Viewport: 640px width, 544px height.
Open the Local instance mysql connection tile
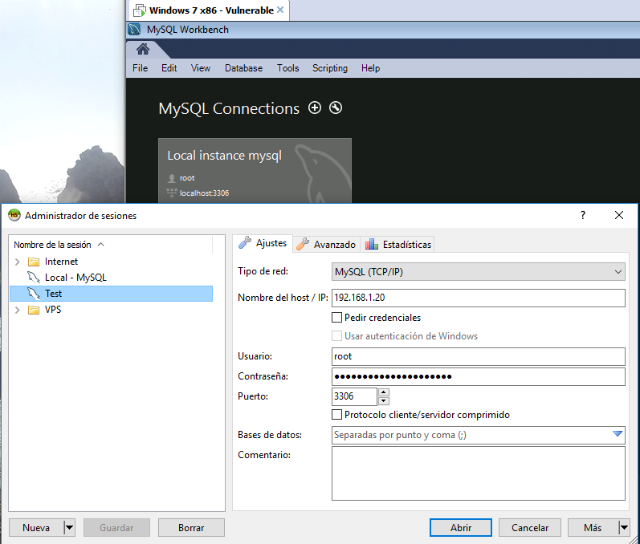(255, 170)
